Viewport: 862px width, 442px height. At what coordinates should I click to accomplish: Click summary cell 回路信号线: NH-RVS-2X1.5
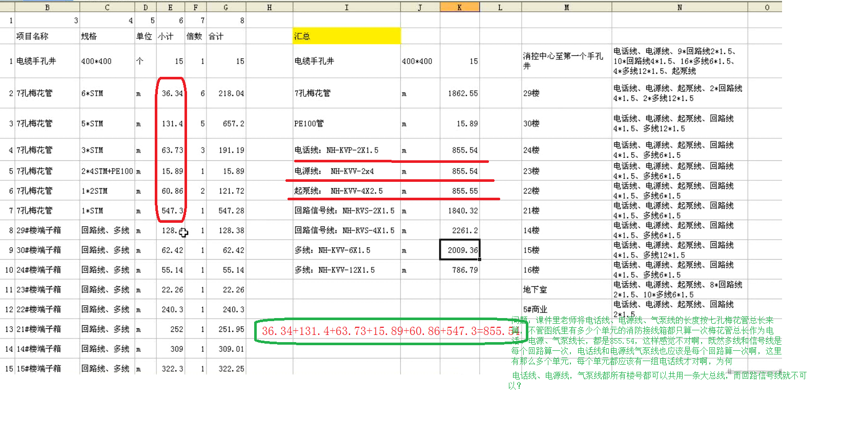pyautogui.click(x=346, y=211)
